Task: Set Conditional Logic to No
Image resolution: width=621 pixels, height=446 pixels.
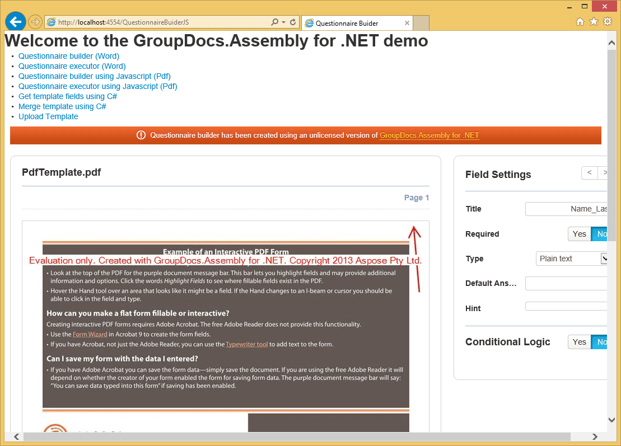Action: [x=600, y=342]
